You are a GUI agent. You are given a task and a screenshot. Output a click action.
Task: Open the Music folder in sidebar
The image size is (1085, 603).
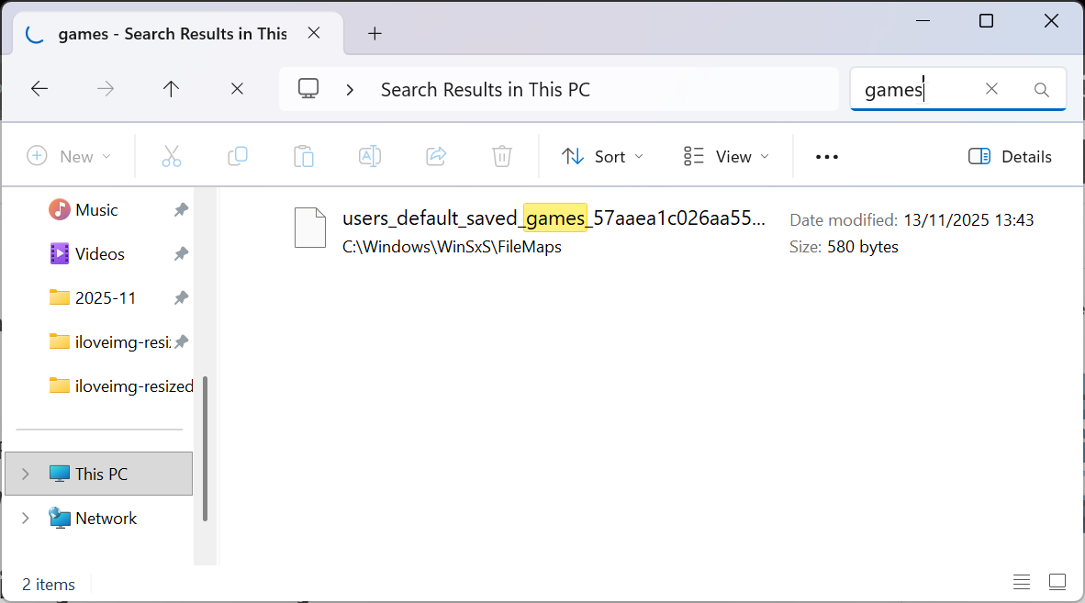[x=96, y=209]
